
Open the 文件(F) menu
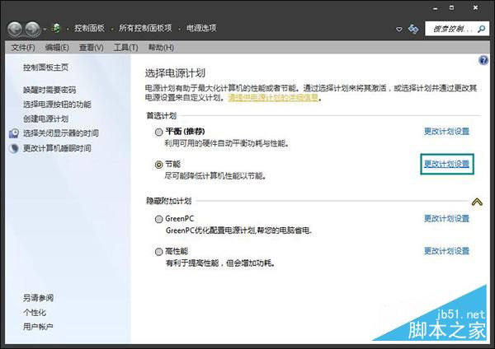(x=23, y=48)
